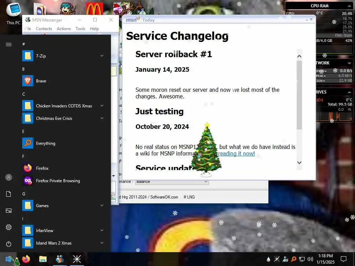Open the Island Wars 2 Xmas entry

pyautogui.click(x=63, y=243)
